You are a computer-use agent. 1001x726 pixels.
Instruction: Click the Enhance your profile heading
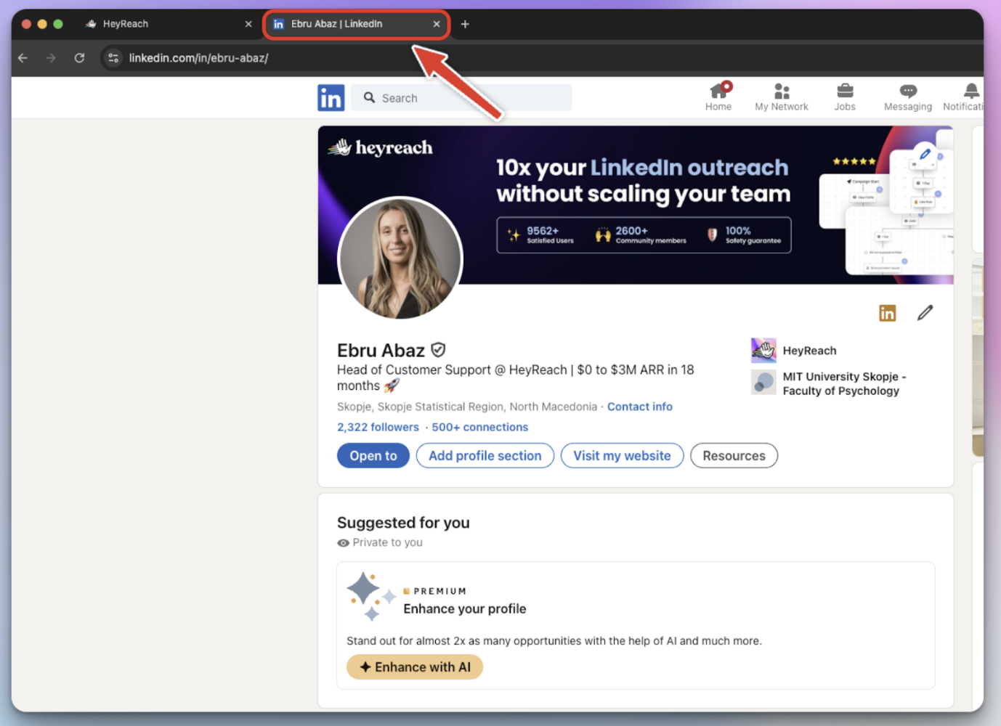(465, 608)
